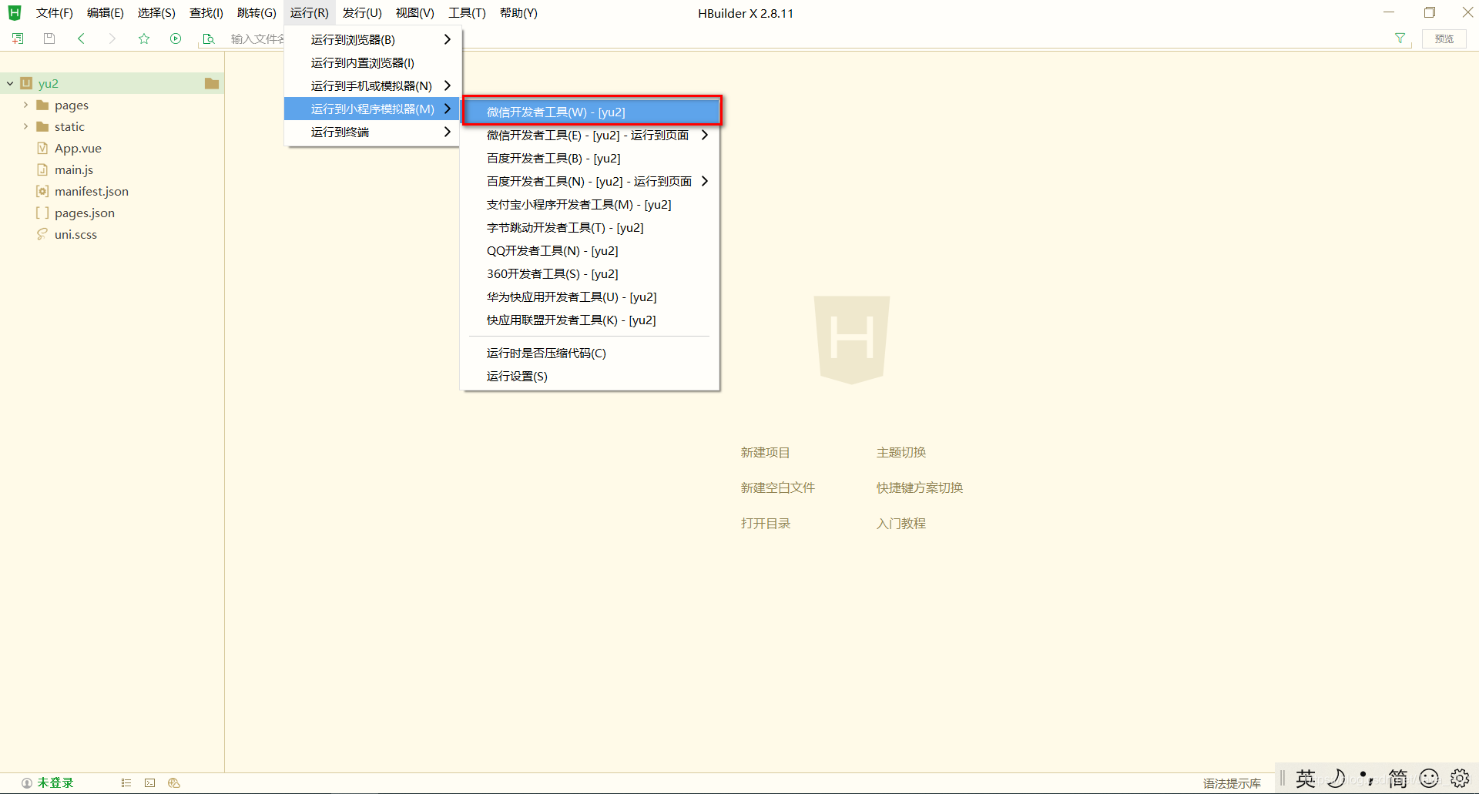The height and width of the screenshot is (794, 1479).
Task: Select manifest.json in project tree
Action: [x=92, y=191]
